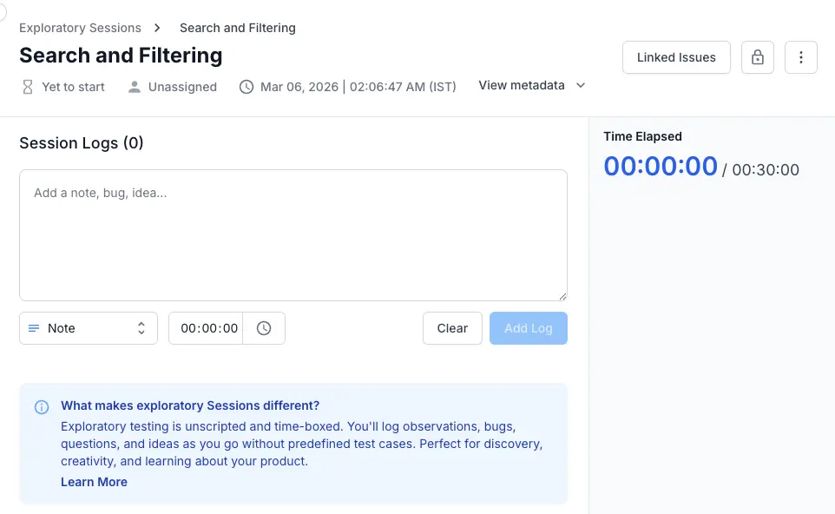Image resolution: width=835 pixels, height=514 pixels.
Task: Click the disabled Add Log button
Action: [x=529, y=328]
